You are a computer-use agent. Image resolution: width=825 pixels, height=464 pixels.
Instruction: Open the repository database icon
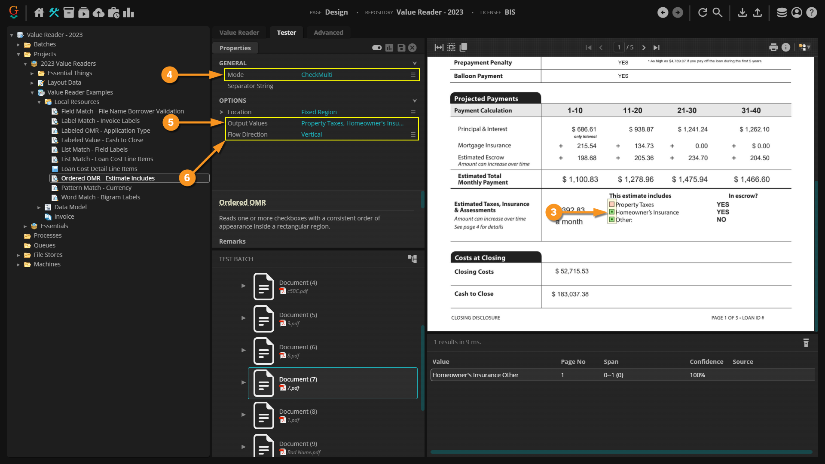point(782,12)
